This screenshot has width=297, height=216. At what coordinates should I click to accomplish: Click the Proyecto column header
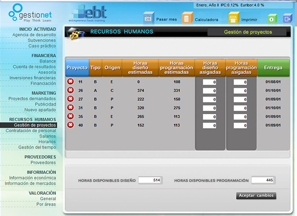tap(77, 68)
